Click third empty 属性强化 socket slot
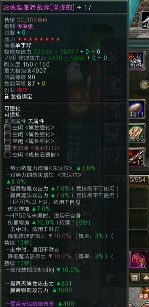This screenshot has height=307, width=149. (7, 141)
